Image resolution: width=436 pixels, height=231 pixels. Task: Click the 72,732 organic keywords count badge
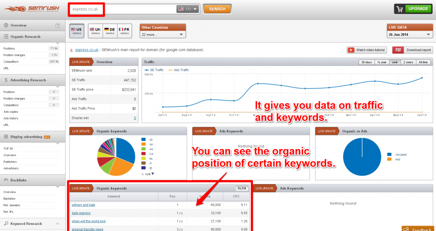[242, 188]
